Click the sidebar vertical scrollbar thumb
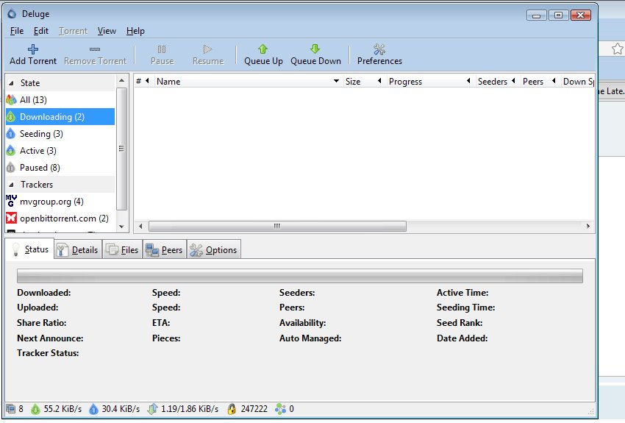The image size is (625, 423). [x=122, y=149]
